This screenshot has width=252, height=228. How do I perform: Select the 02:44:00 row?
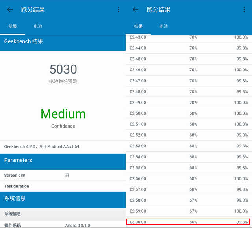tap(189, 48)
